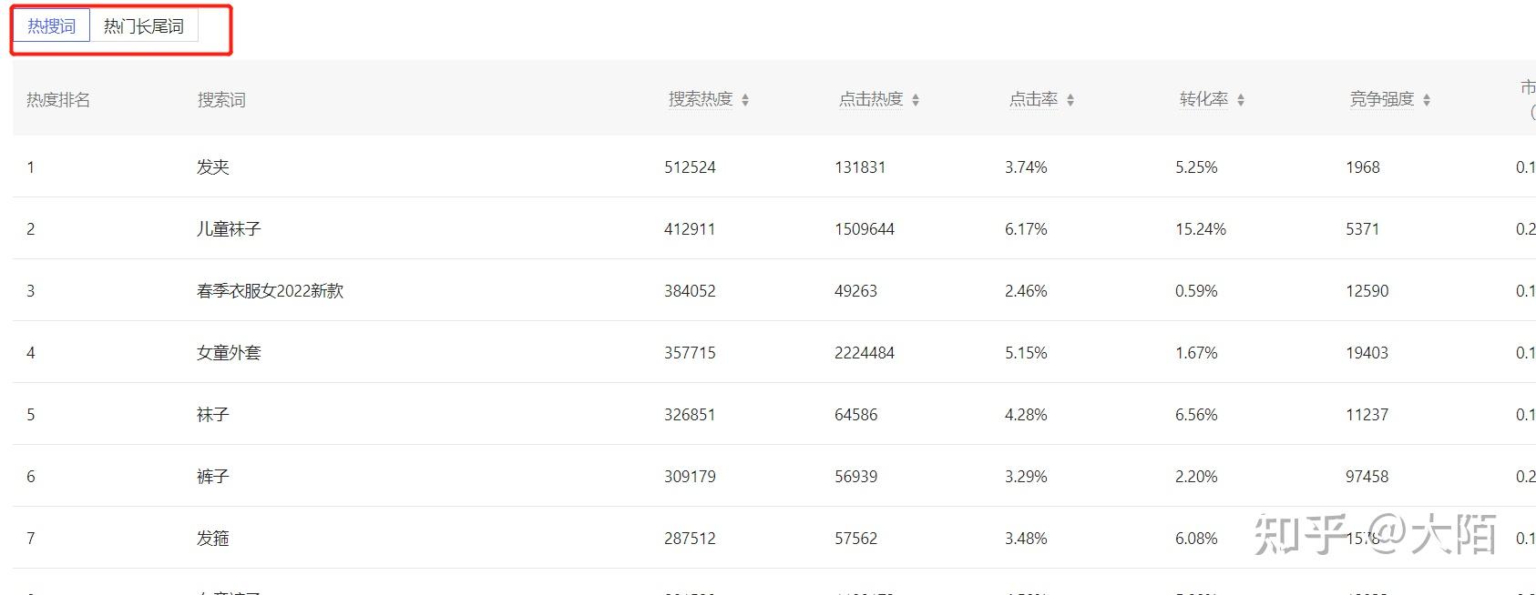Click the 点击热度 sort arrows icon
The width and height of the screenshot is (1536, 595).
pyautogui.click(x=916, y=100)
